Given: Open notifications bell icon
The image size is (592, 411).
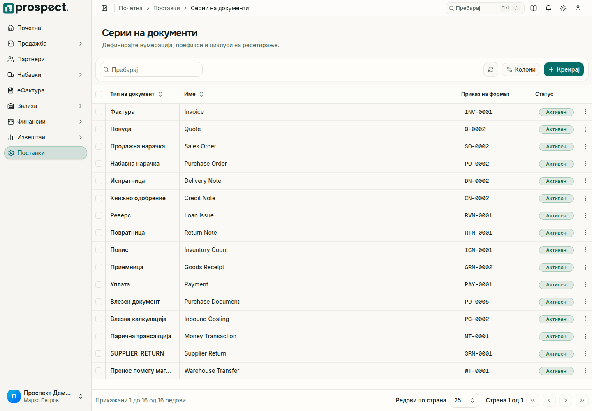Looking at the screenshot, I should pos(548,8).
